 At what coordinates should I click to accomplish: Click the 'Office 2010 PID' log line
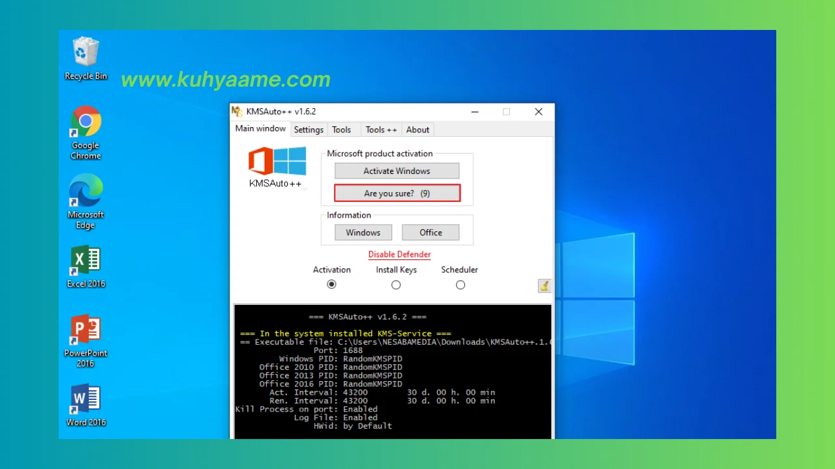[x=331, y=367]
